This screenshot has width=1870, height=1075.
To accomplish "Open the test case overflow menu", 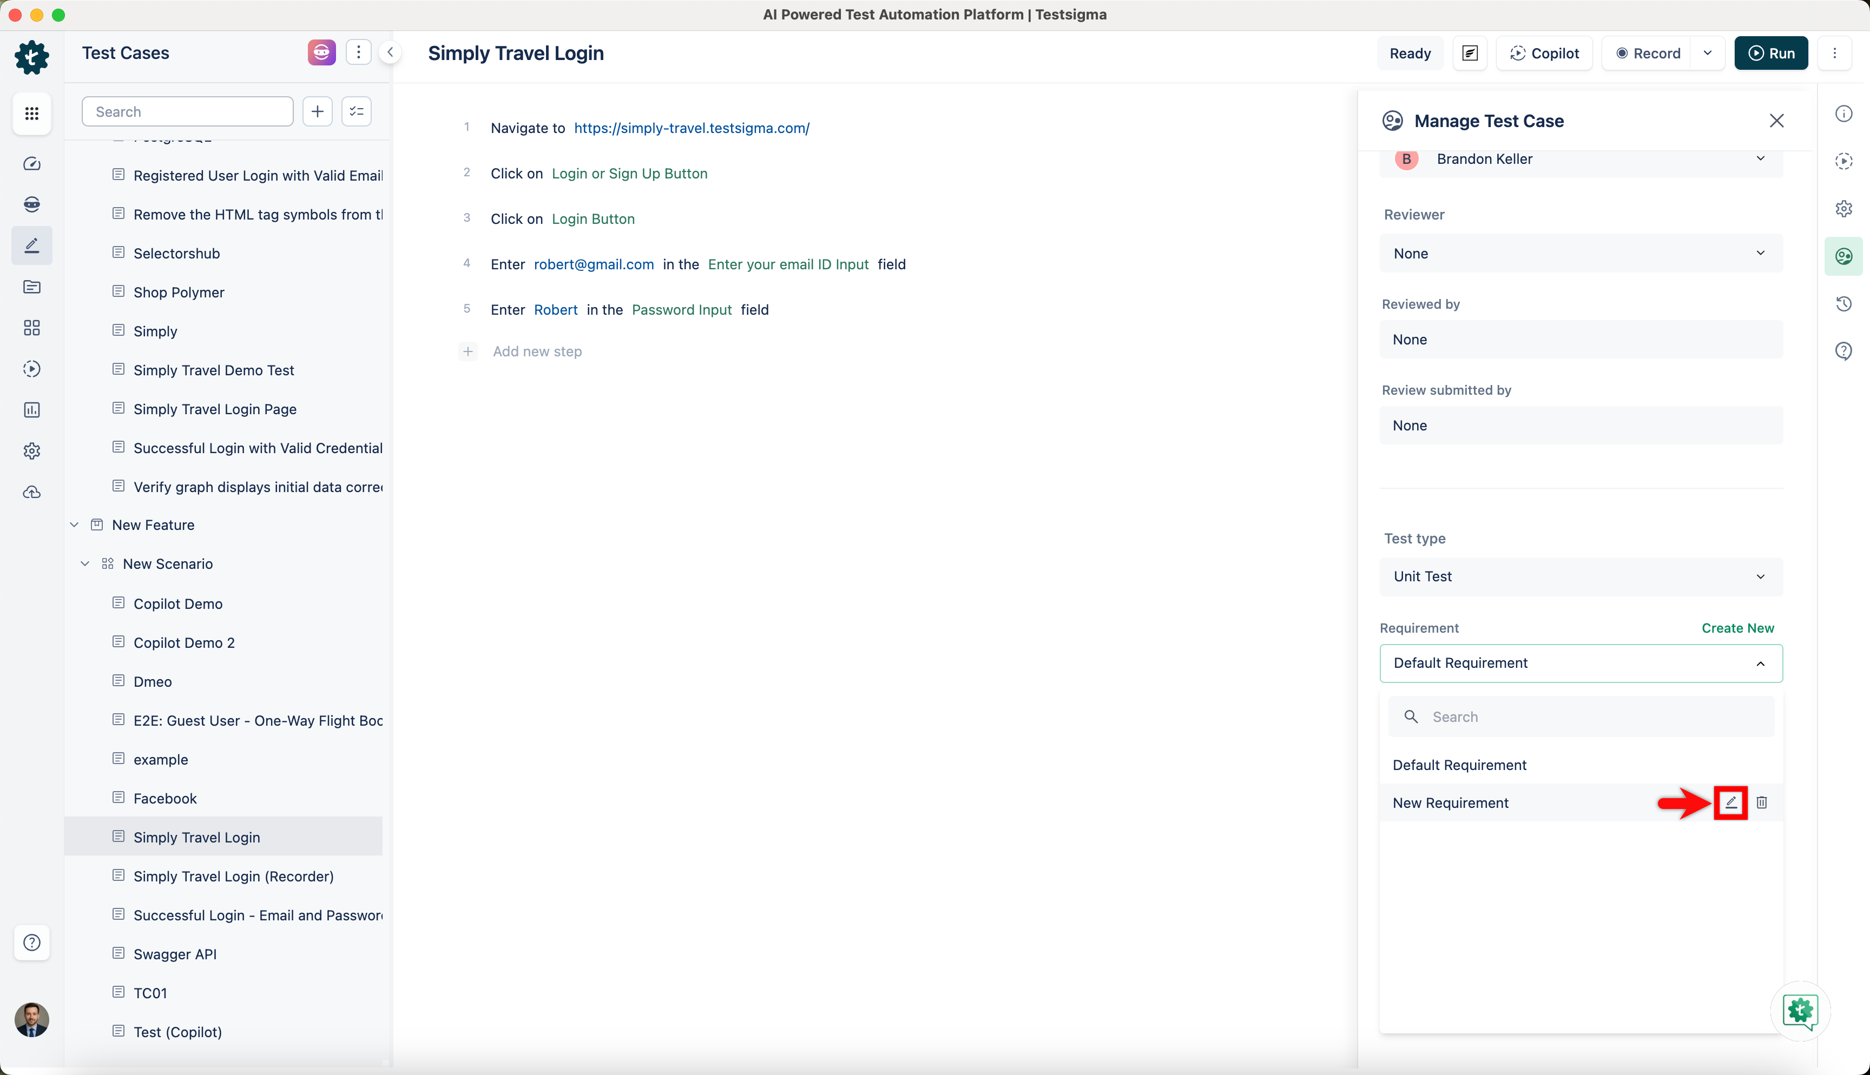I will [1834, 53].
